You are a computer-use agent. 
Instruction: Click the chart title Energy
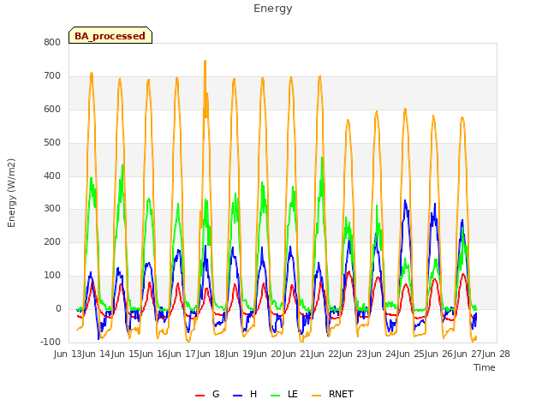(x=273, y=9)
